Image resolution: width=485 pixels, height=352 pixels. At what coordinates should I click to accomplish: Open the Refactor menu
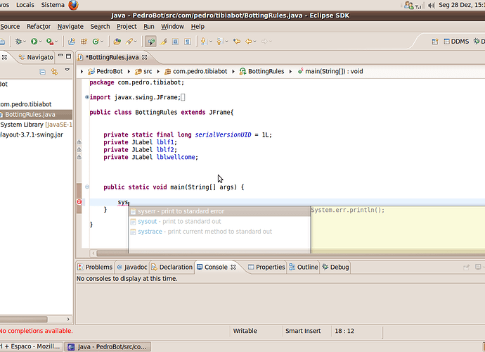pos(39,27)
